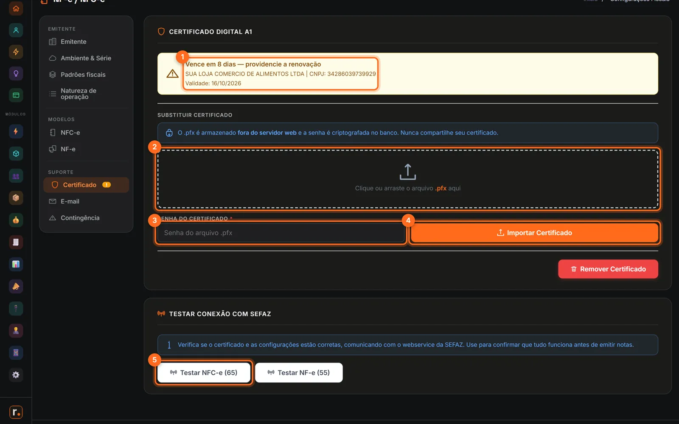
Task: Open the green credit card sidebar icon
Action: coord(16,95)
